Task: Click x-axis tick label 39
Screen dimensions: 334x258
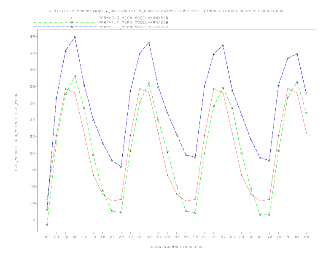Action: tap(167, 237)
